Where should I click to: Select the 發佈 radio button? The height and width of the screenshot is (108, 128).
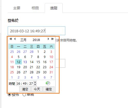click(x=9, y=95)
